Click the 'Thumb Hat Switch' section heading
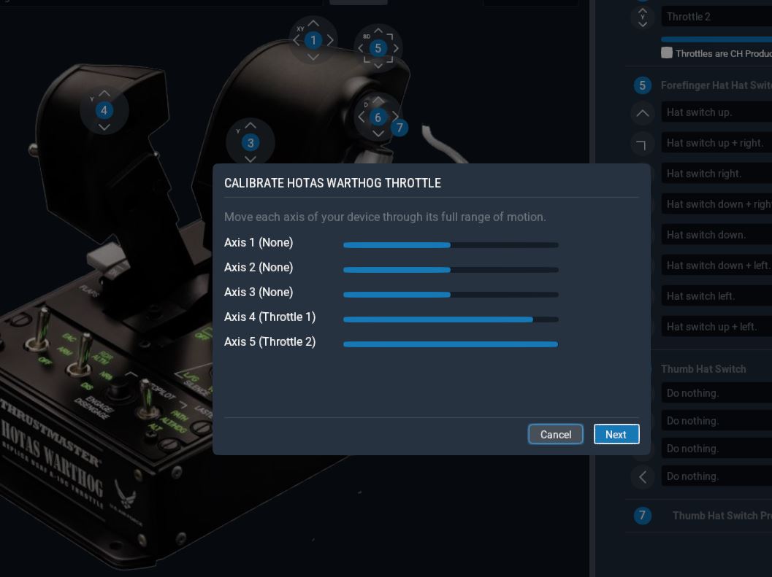This screenshot has width=772, height=577. pos(703,369)
